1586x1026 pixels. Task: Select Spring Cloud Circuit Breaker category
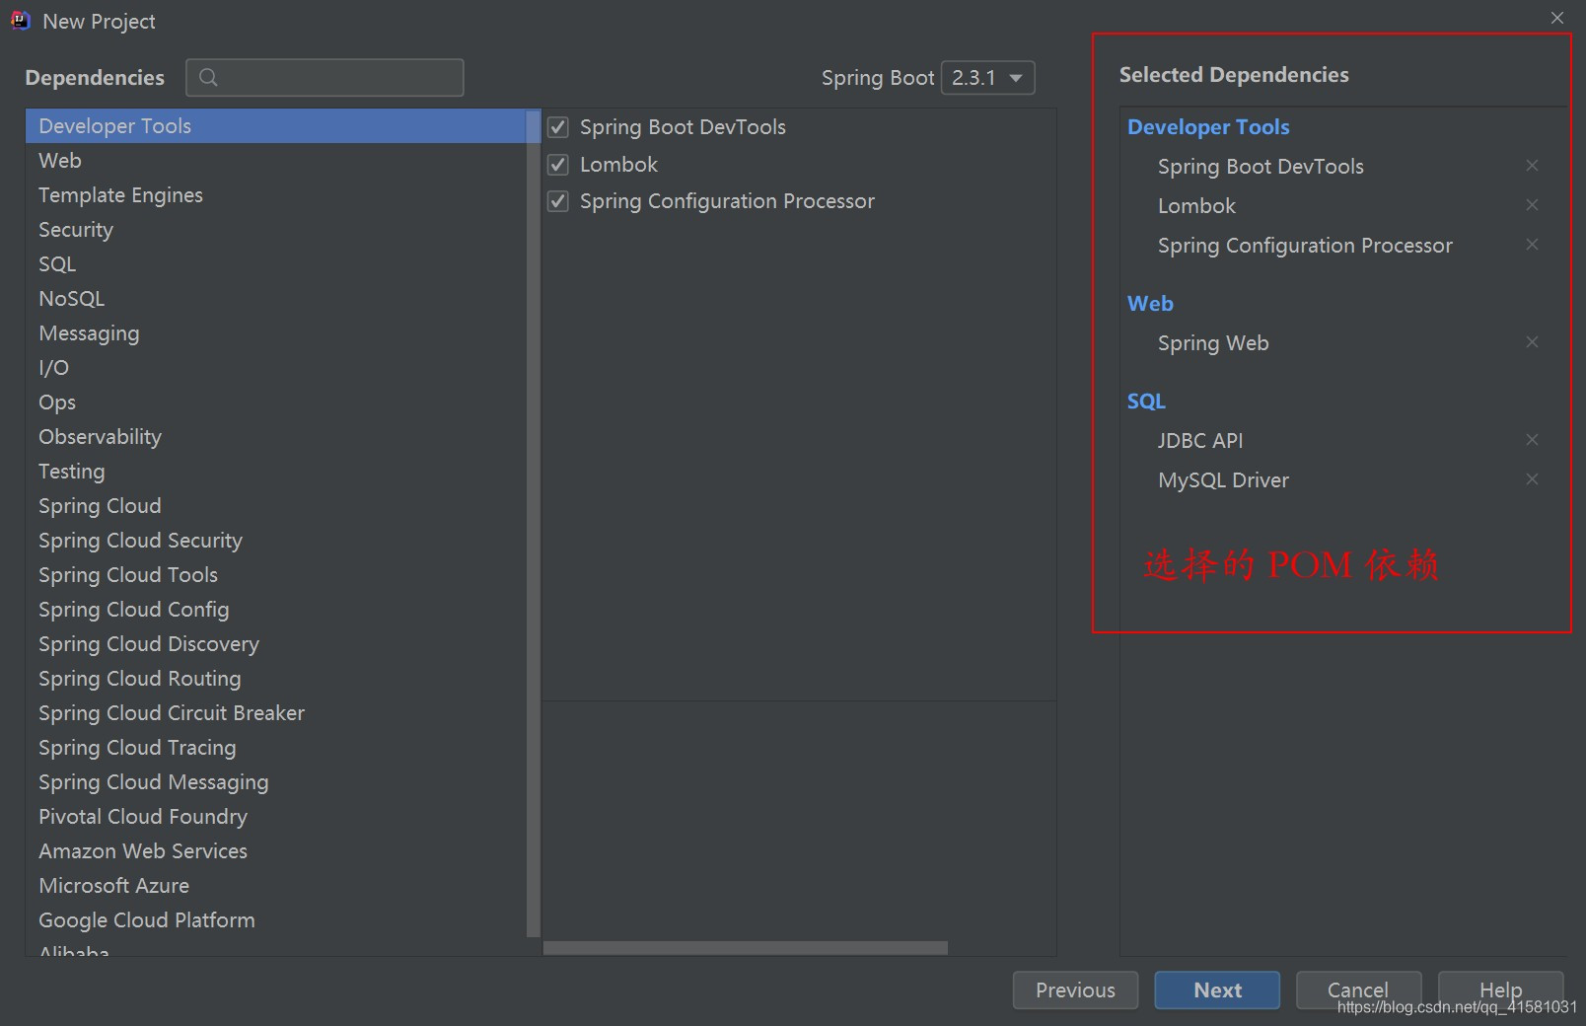coord(276,713)
